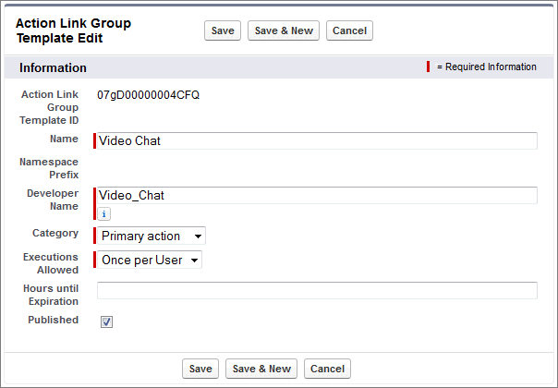Click the info icon below Developer Name

coord(104,213)
